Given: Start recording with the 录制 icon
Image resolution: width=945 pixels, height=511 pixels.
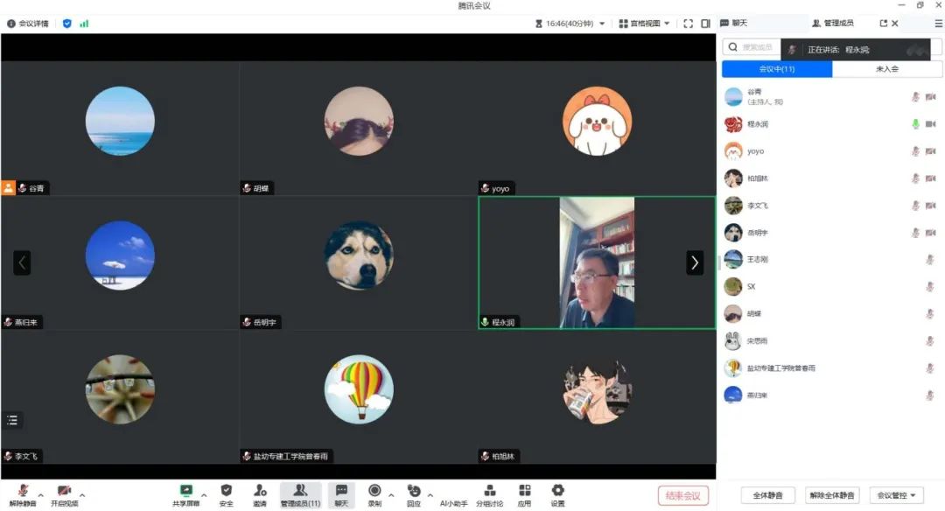Looking at the screenshot, I should 374,491.
